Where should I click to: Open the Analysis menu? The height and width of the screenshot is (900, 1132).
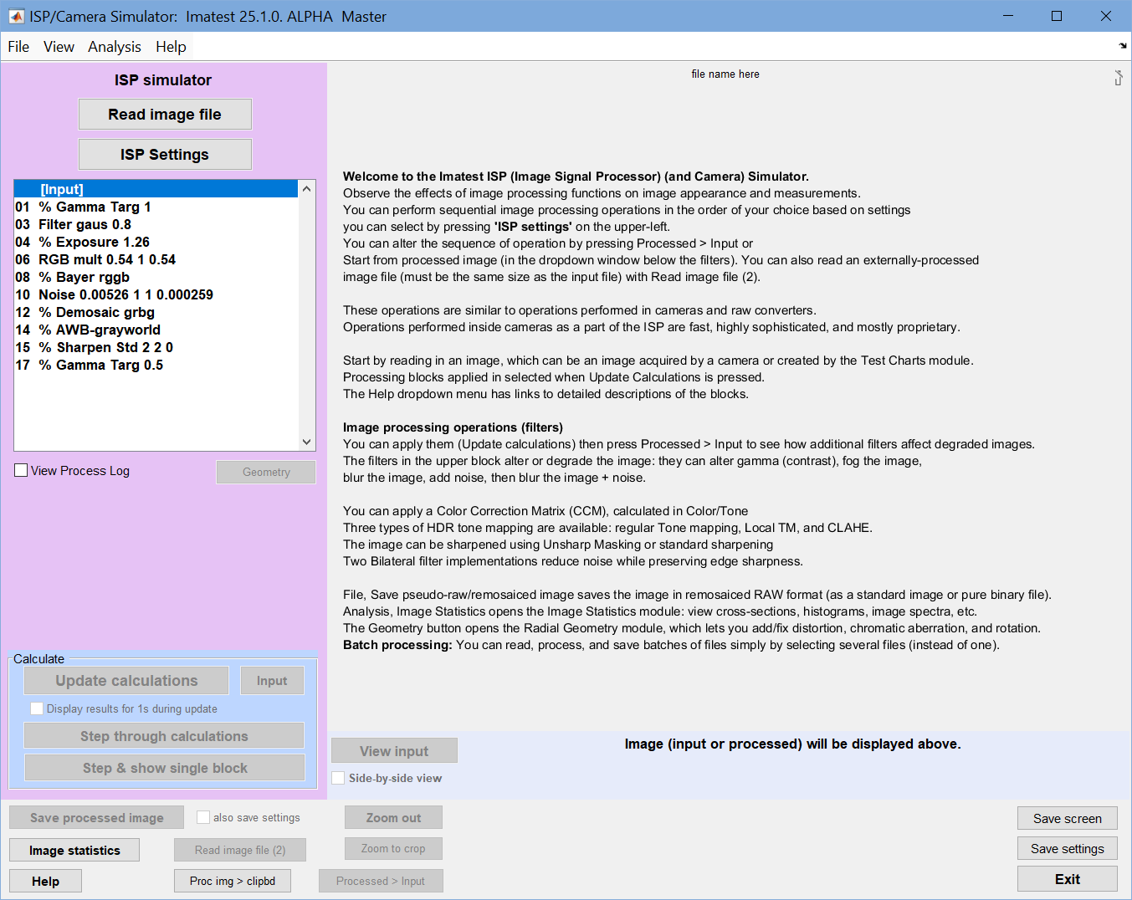115,47
